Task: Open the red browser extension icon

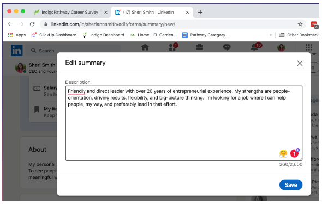Action: pyautogui.click(x=314, y=24)
